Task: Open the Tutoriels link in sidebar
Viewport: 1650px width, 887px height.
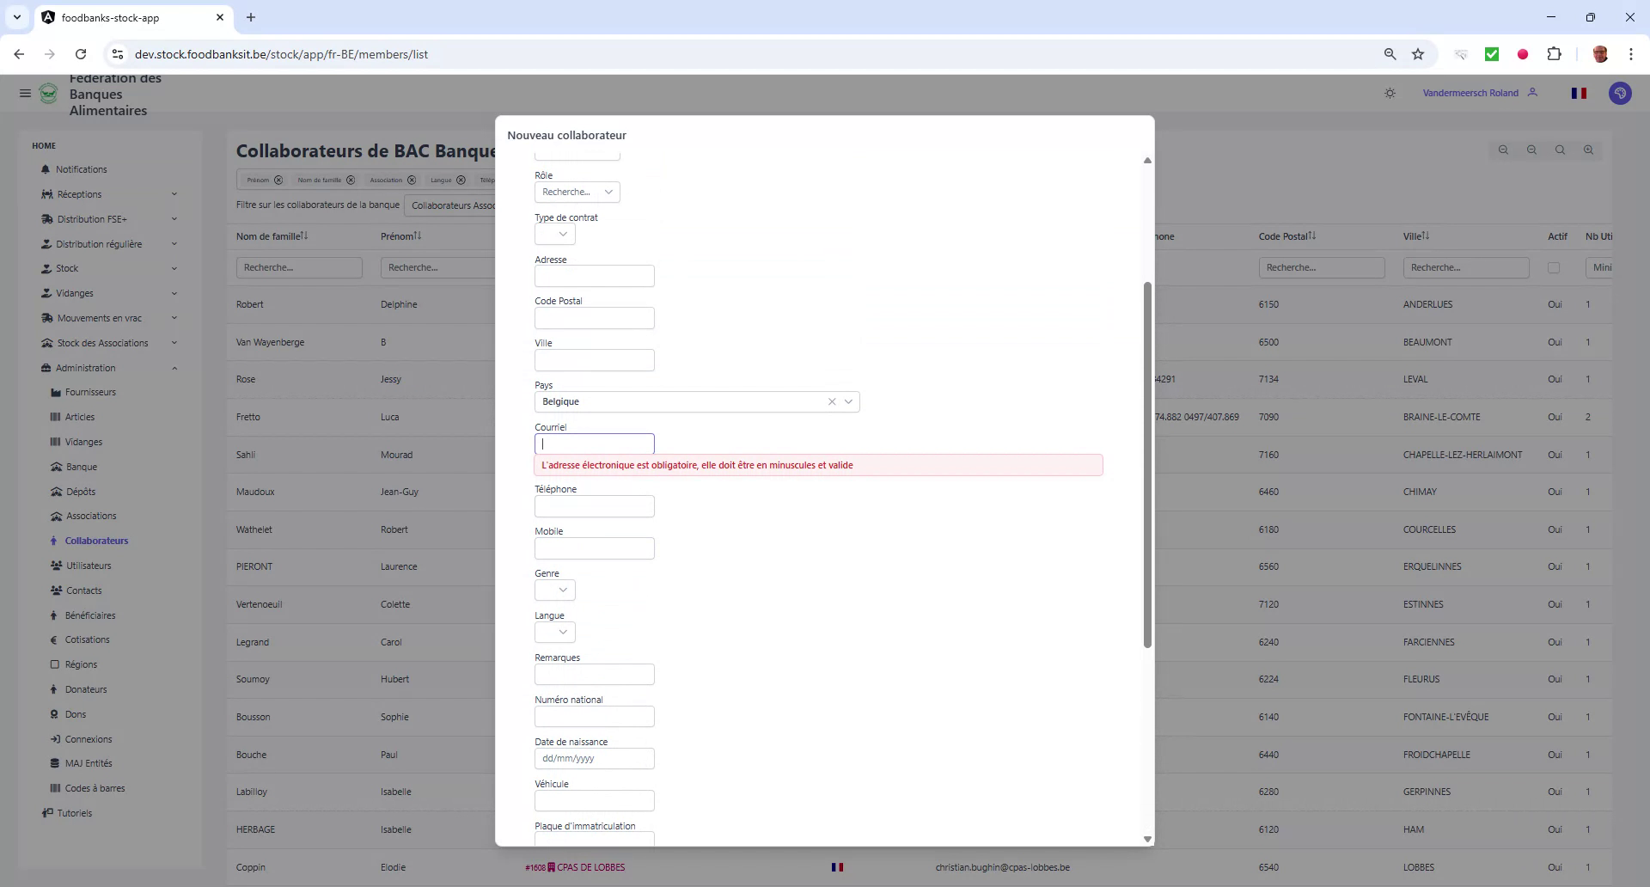Action: [x=76, y=813]
